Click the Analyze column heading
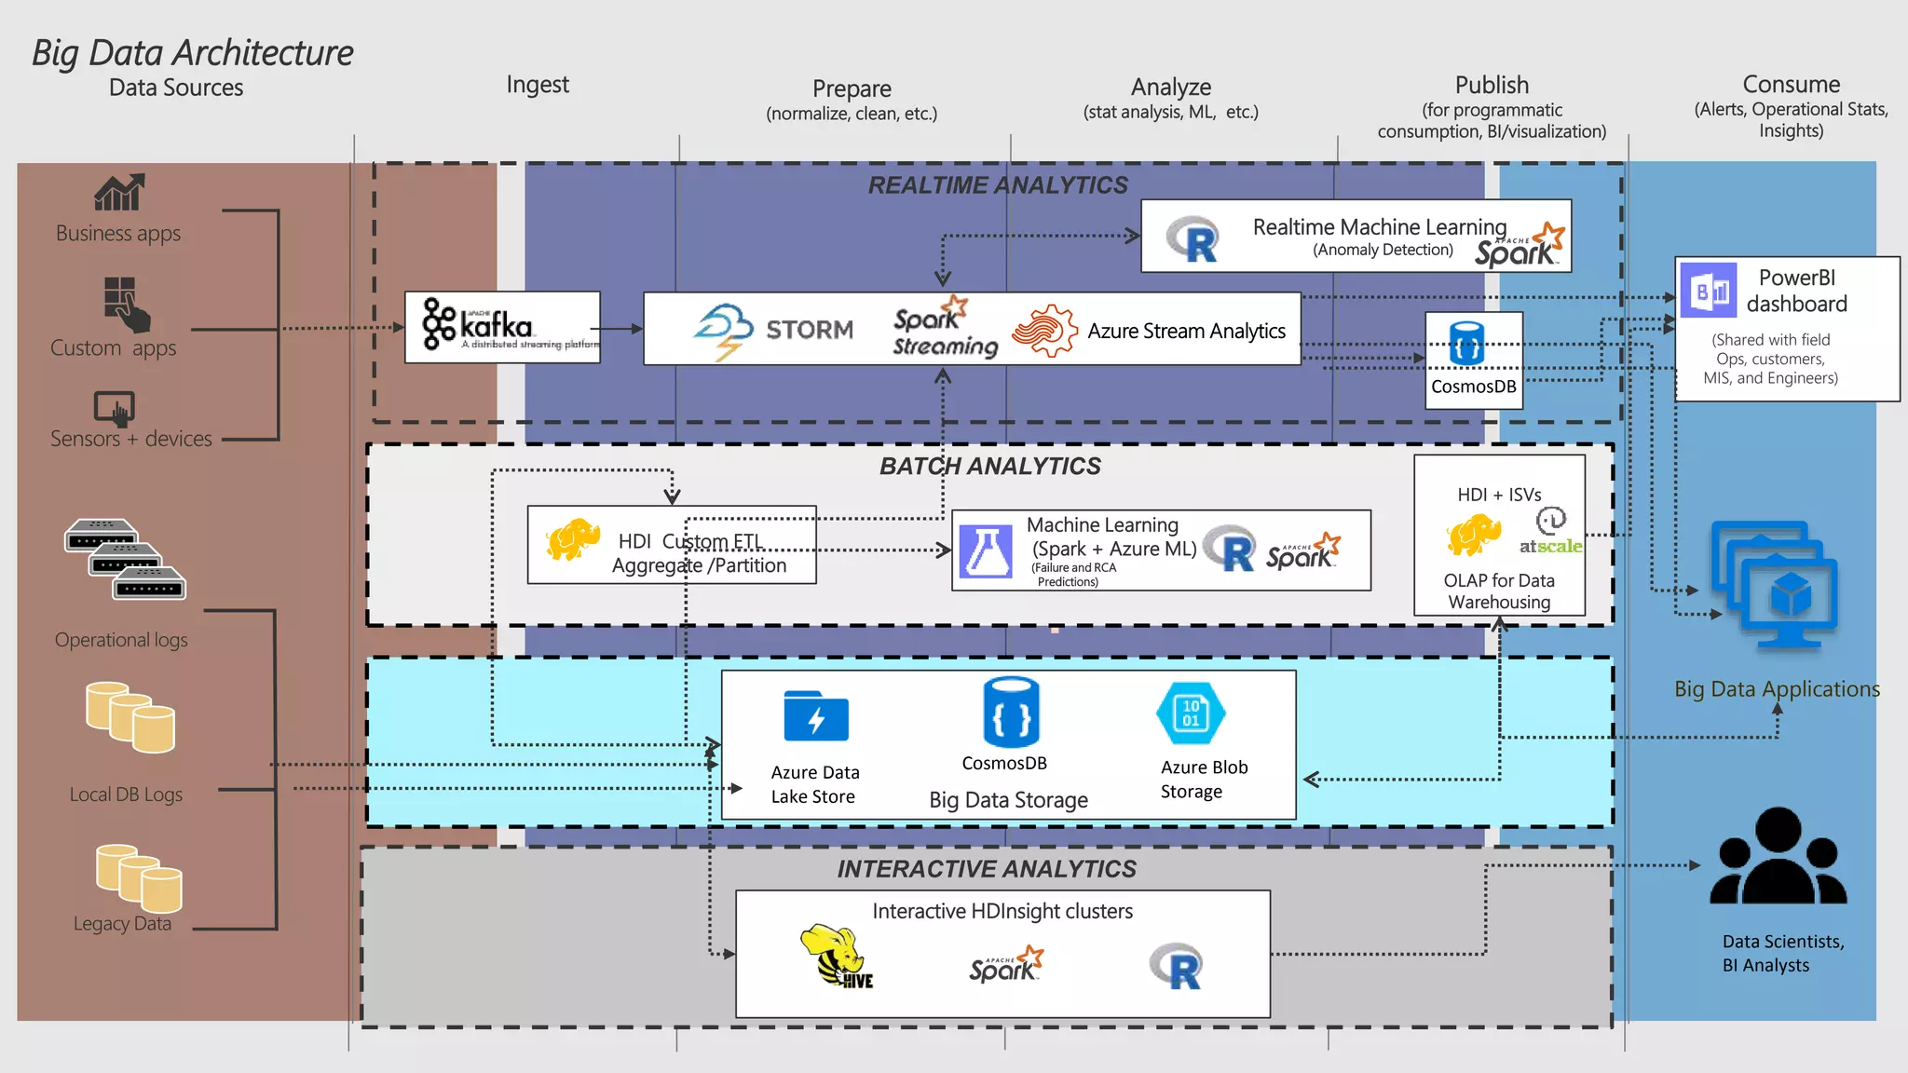1908x1073 pixels. 1171,87
